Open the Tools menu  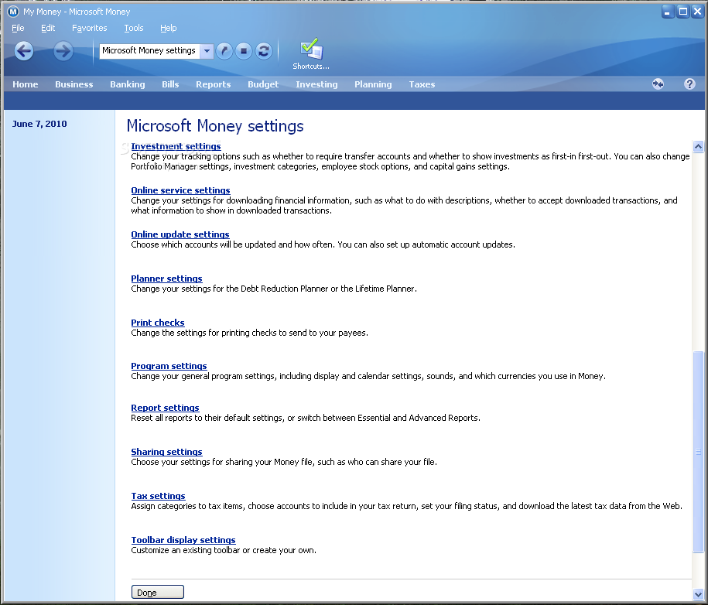click(134, 28)
